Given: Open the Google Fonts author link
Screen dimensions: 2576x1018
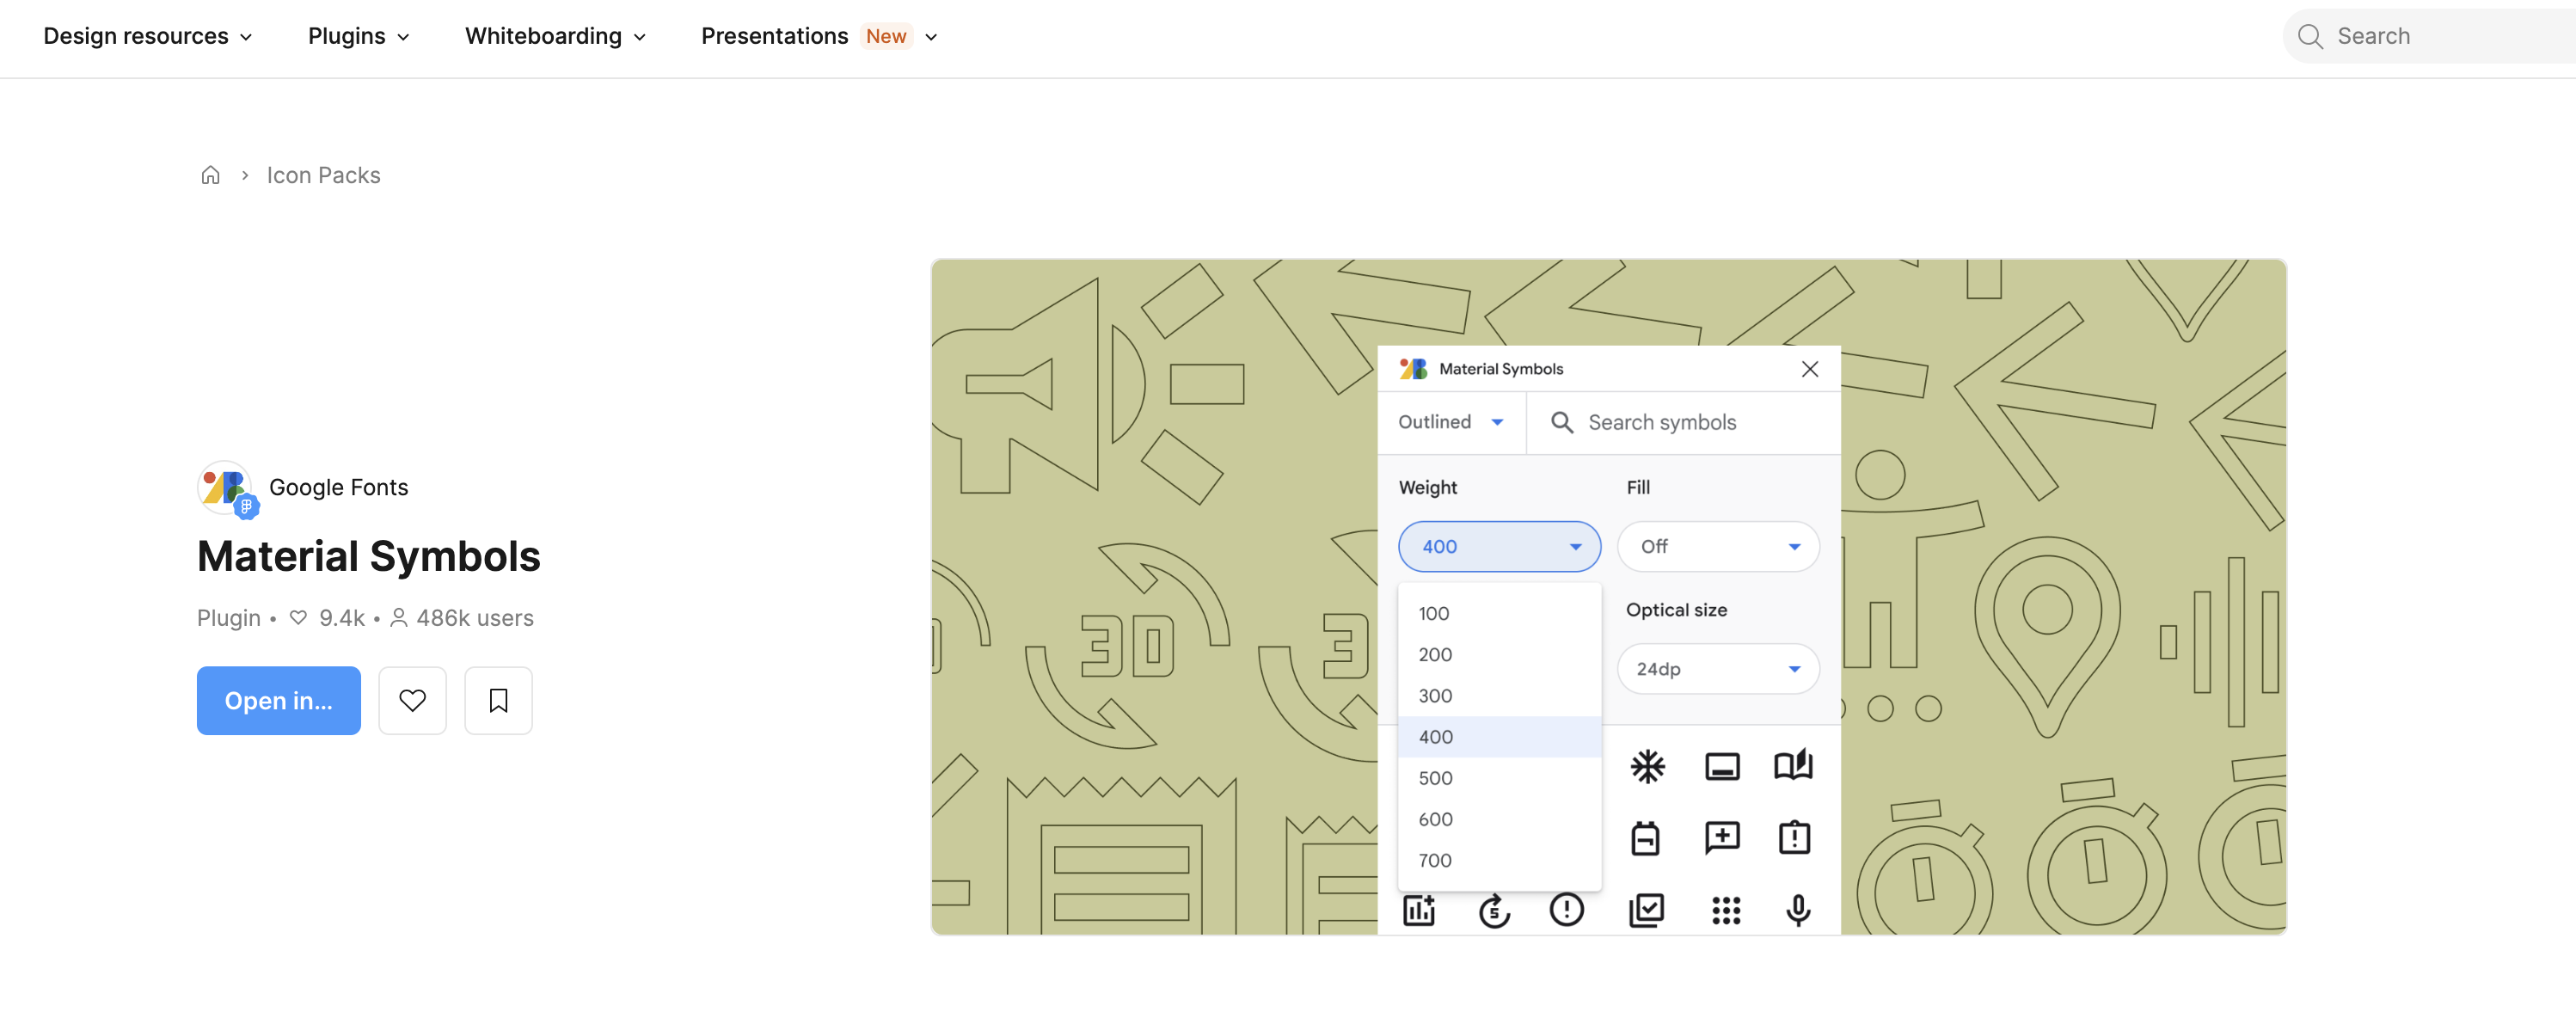Looking at the screenshot, I should point(338,487).
